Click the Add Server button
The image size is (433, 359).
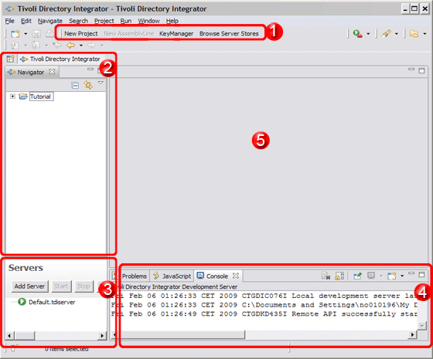29,286
